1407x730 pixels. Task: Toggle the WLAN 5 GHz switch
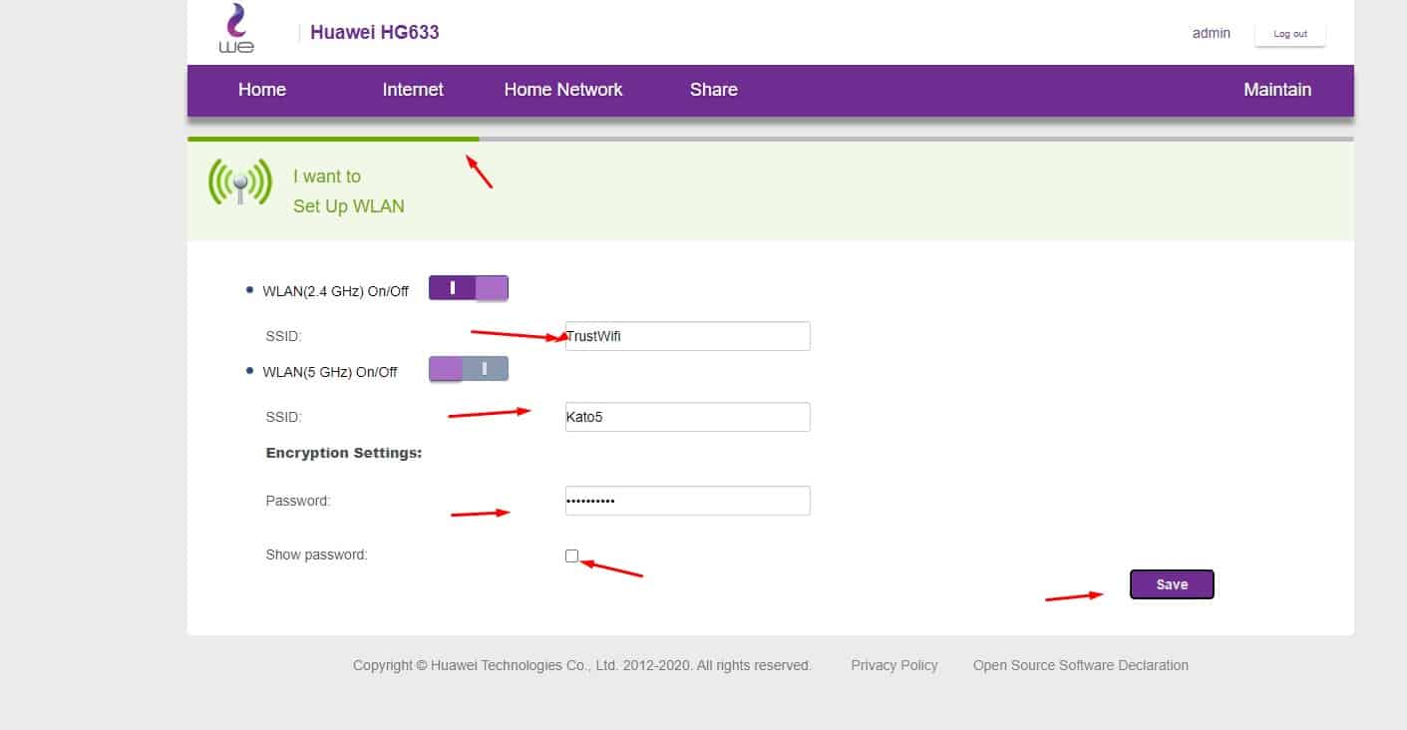pos(469,369)
